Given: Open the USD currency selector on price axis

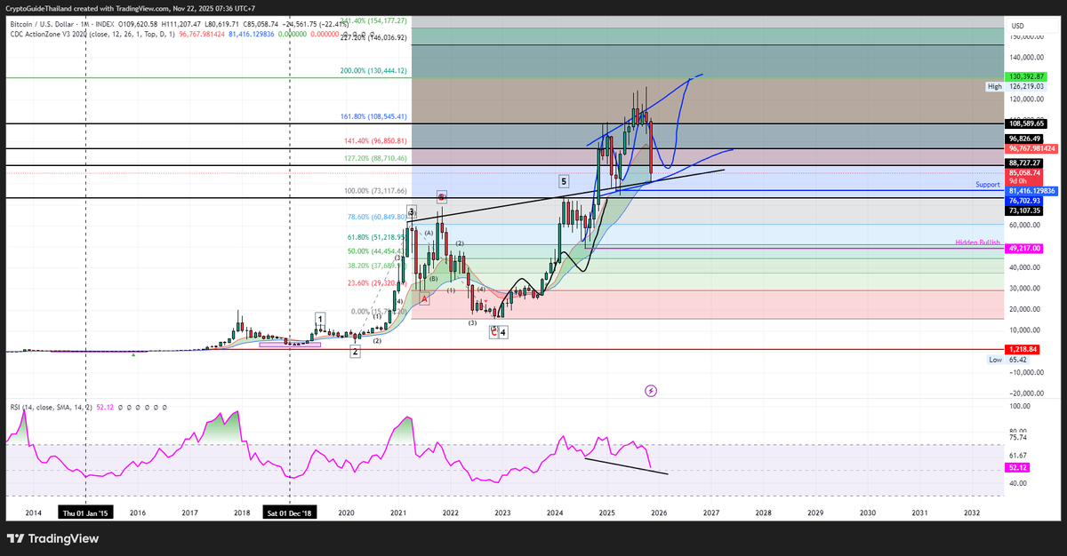Looking at the screenshot, I should pos(1018,25).
